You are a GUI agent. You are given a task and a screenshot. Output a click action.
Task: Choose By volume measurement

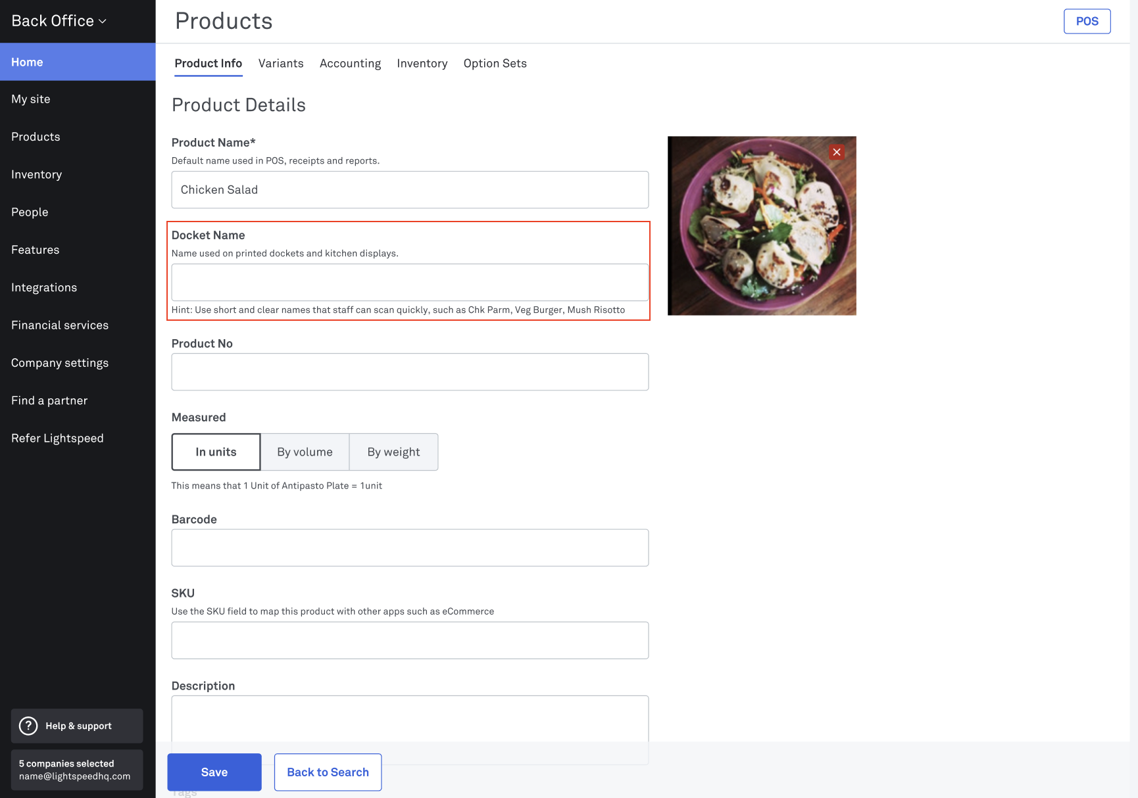305,452
